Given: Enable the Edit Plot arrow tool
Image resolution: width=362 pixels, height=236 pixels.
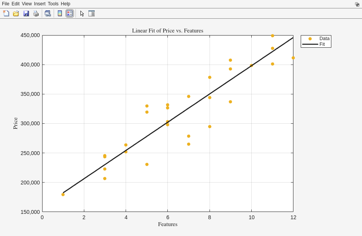Looking at the screenshot, I should 82,13.
